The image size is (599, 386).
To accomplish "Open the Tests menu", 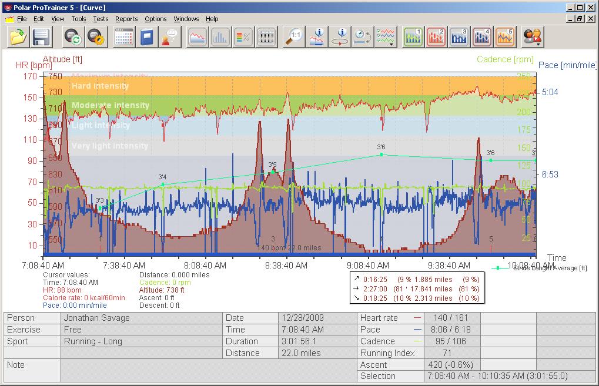I will (101, 19).
